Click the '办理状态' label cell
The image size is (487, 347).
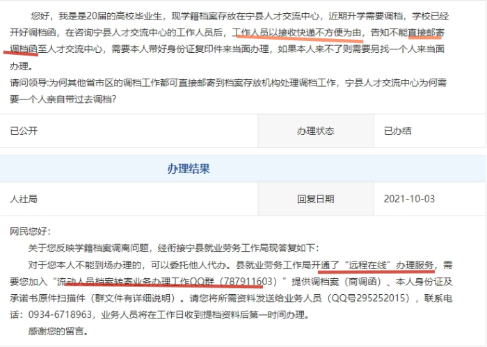coord(316,131)
